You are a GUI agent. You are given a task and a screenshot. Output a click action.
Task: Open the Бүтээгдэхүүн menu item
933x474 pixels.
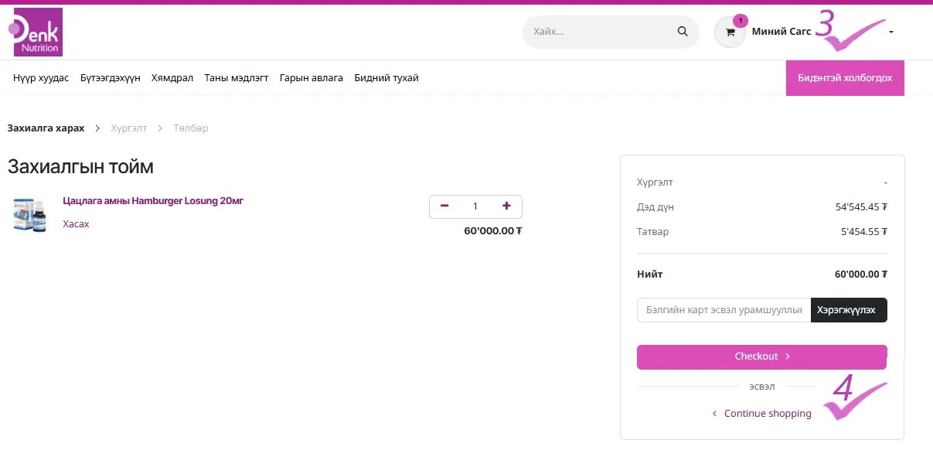110,78
